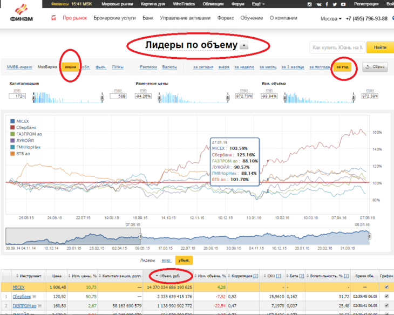394x315 pixels.
Task: Click the sort arrows on Инструмент column
Action: tap(17, 276)
